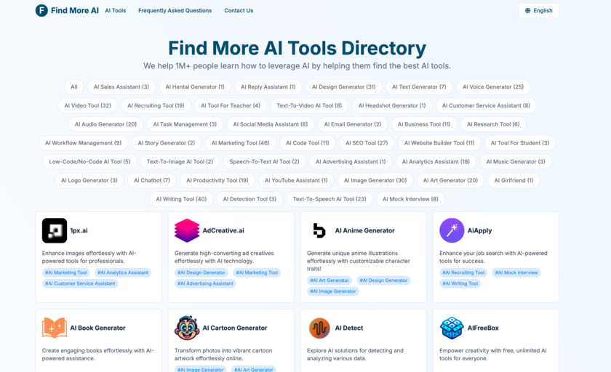Open the English language dropdown
This screenshot has height=372, width=611.
[x=538, y=10]
